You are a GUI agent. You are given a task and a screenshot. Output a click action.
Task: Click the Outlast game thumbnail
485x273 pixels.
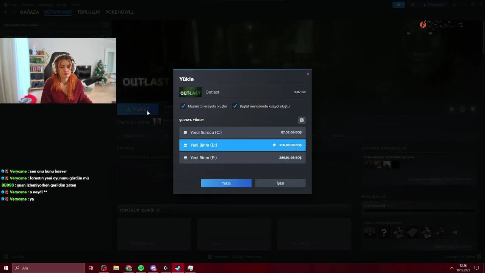(190, 92)
